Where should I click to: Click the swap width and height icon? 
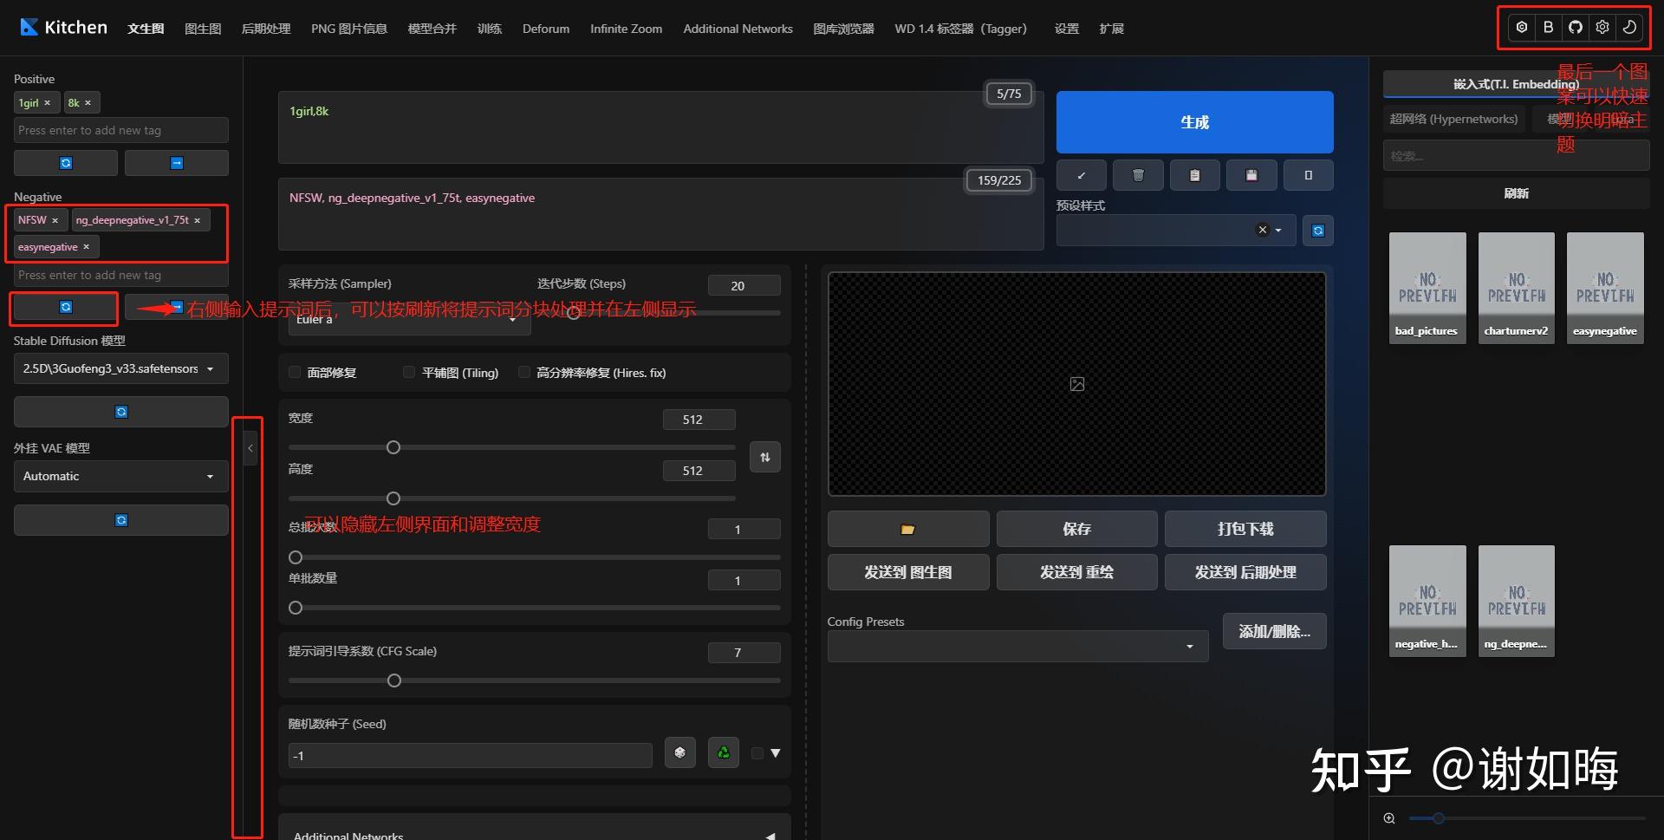pos(765,457)
